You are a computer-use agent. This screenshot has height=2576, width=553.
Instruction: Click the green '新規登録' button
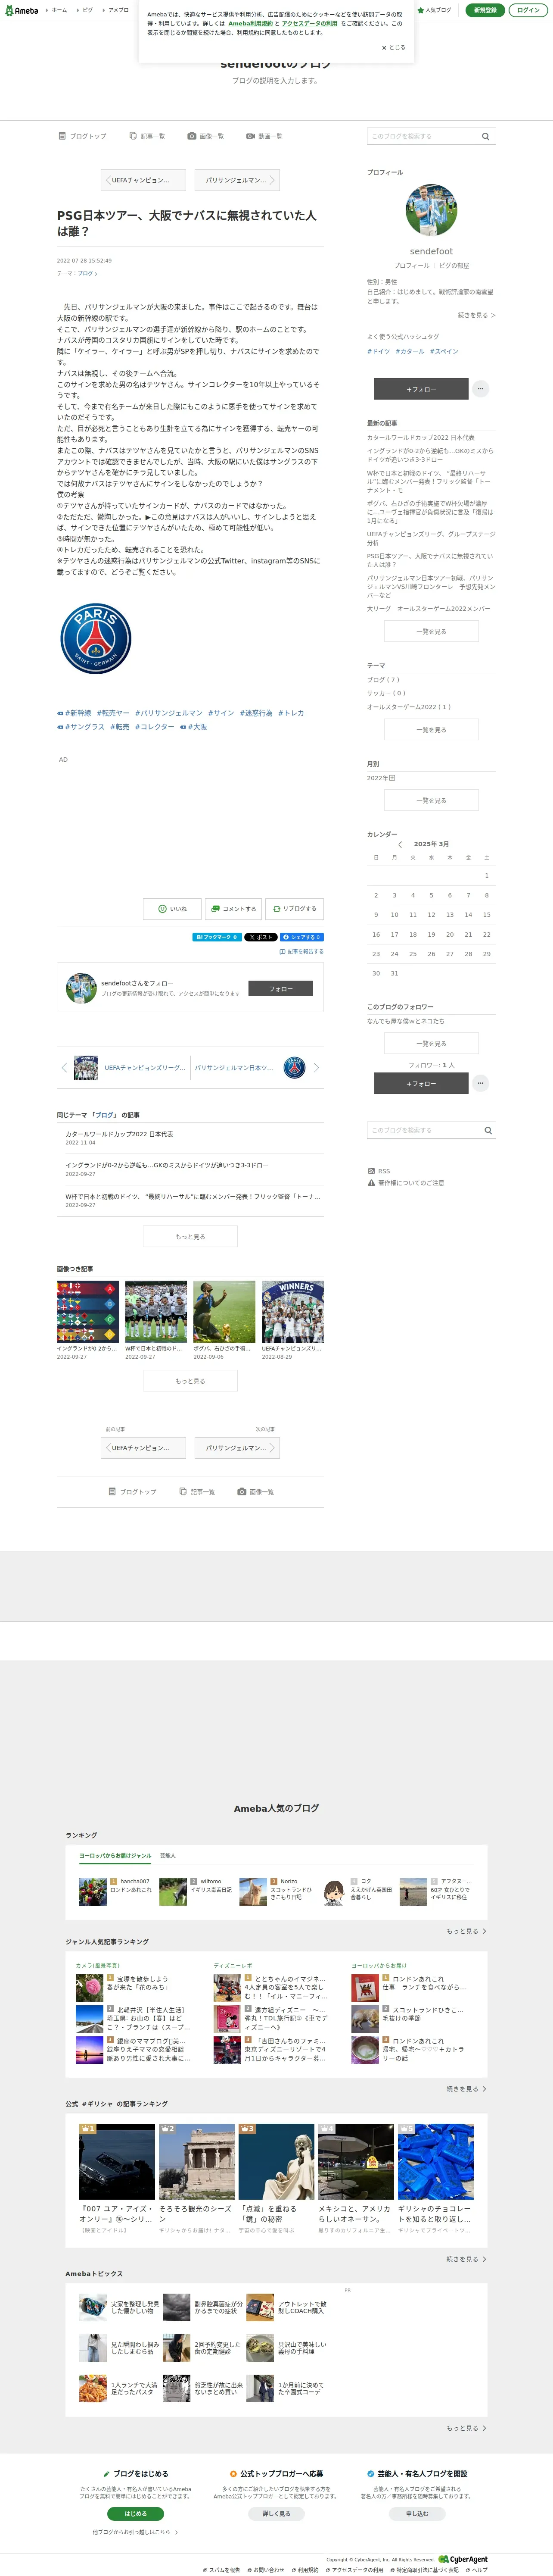(x=485, y=10)
